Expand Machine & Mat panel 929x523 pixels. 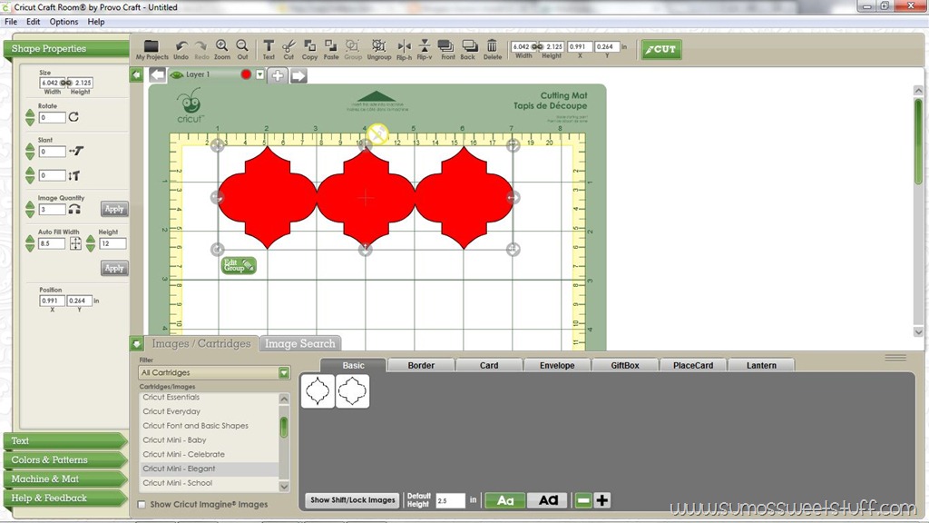click(65, 479)
